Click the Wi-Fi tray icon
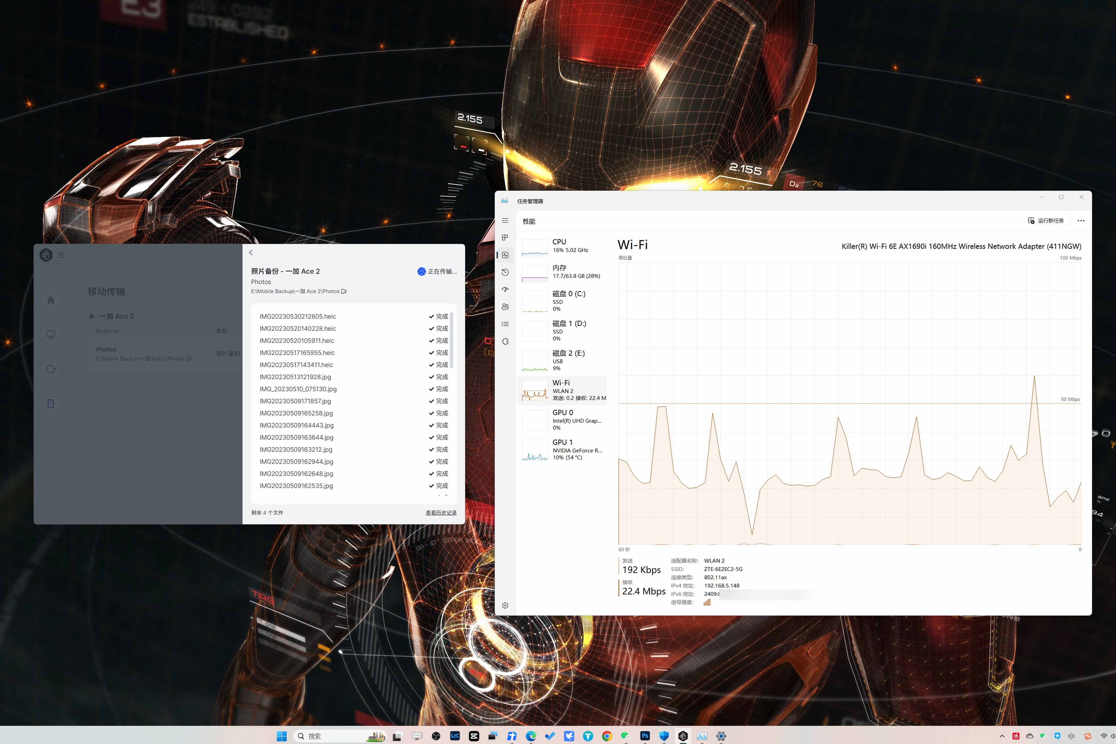Screen dimensions: 1116x744 click(1104, 736)
